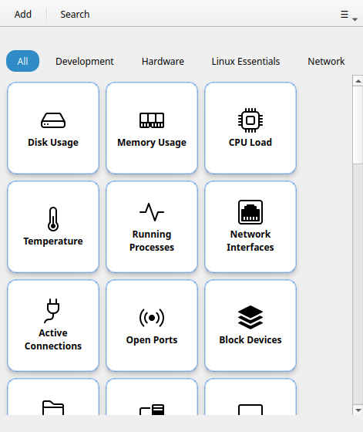The width and height of the screenshot is (363, 432).
Task: Open the Memory Usage tile
Action: click(x=152, y=128)
